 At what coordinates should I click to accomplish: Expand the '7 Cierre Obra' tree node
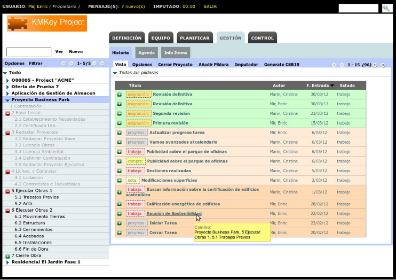pyautogui.click(x=7, y=256)
